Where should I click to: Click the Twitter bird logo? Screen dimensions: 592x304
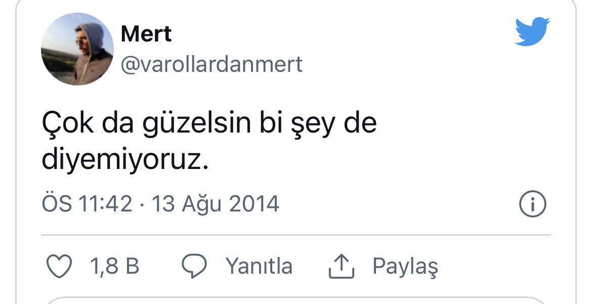[532, 31]
